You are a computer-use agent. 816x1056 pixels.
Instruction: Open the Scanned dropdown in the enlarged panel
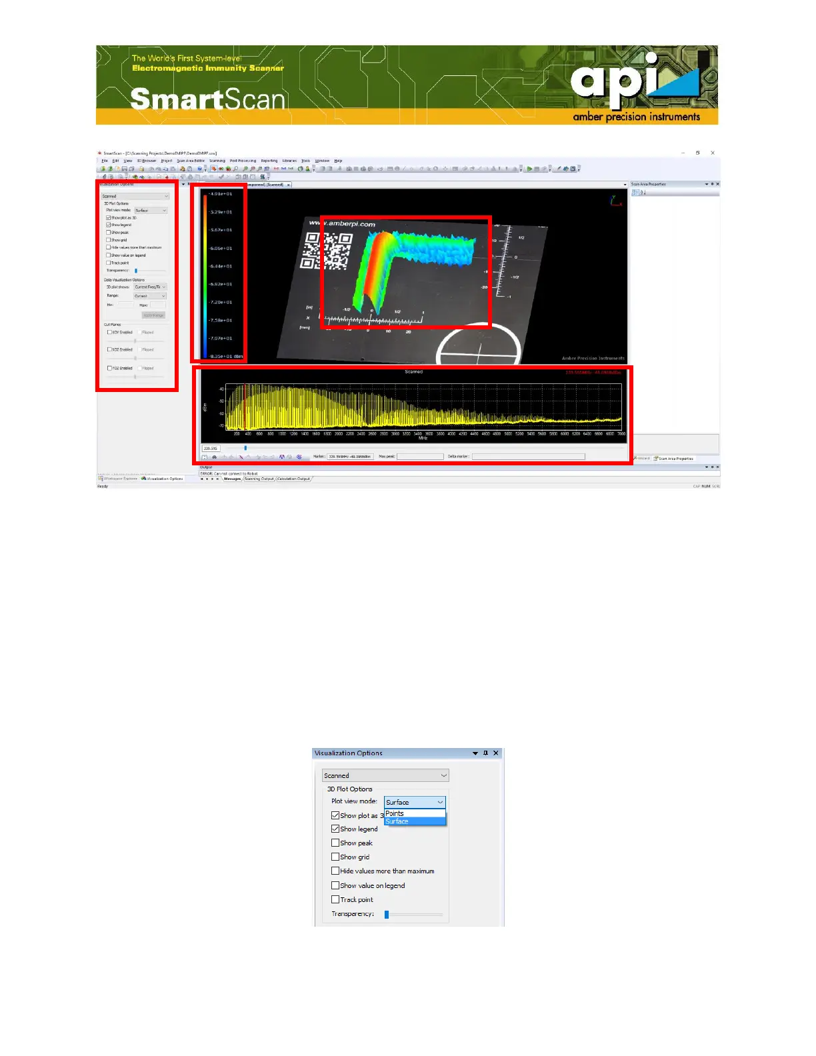coord(385,775)
